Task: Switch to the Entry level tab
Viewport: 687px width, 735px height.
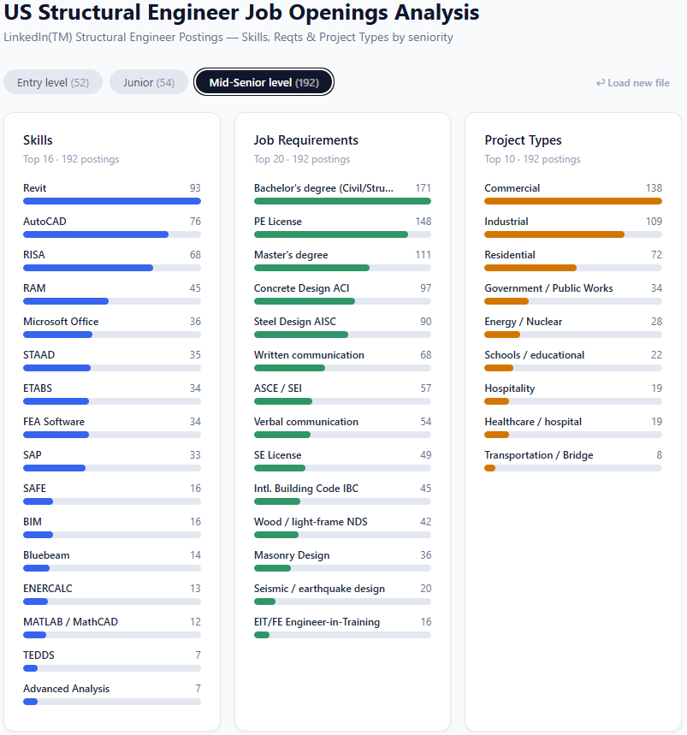Action: point(53,82)
